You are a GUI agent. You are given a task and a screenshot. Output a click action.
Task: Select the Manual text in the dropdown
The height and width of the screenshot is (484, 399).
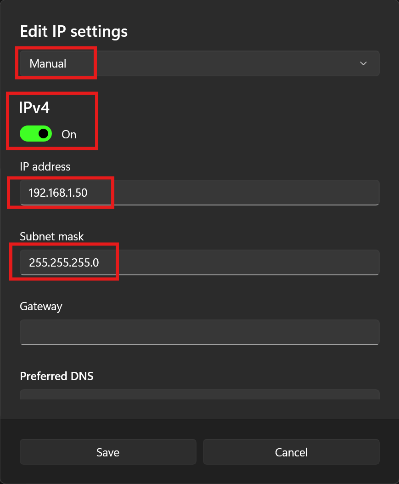(48, 63)
